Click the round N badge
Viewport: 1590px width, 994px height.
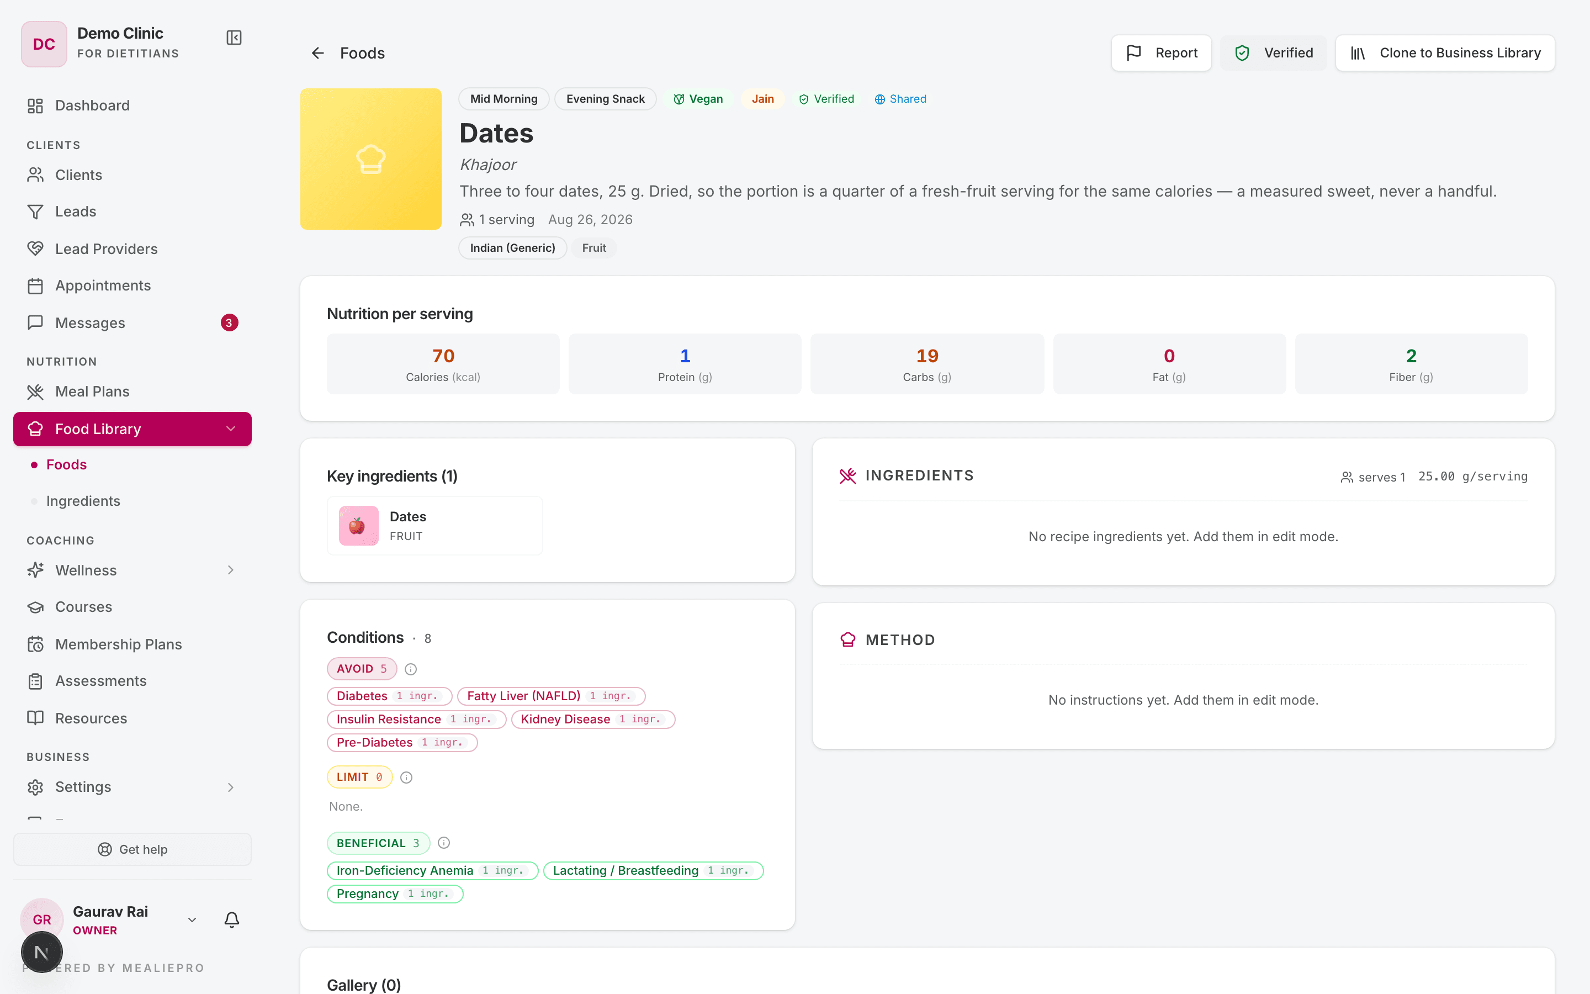pyautogui.click(x=42, y=952)
